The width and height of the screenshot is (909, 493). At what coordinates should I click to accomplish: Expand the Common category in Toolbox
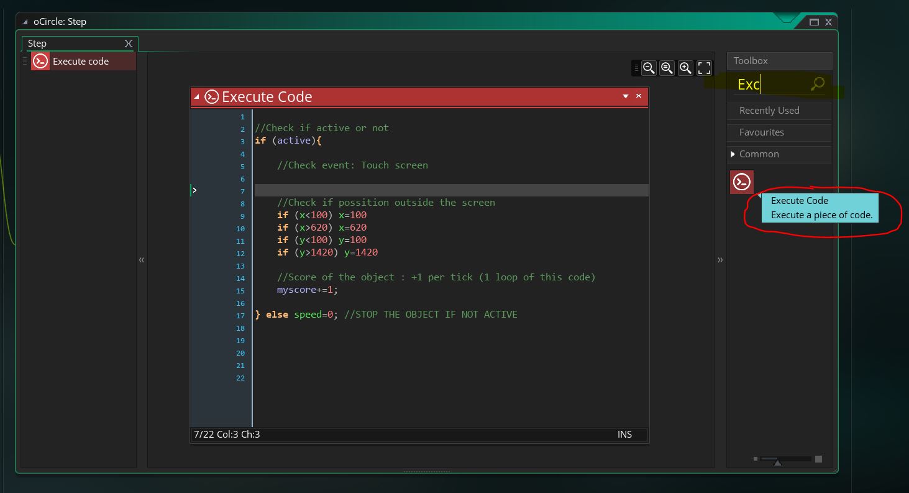[733, 154]
